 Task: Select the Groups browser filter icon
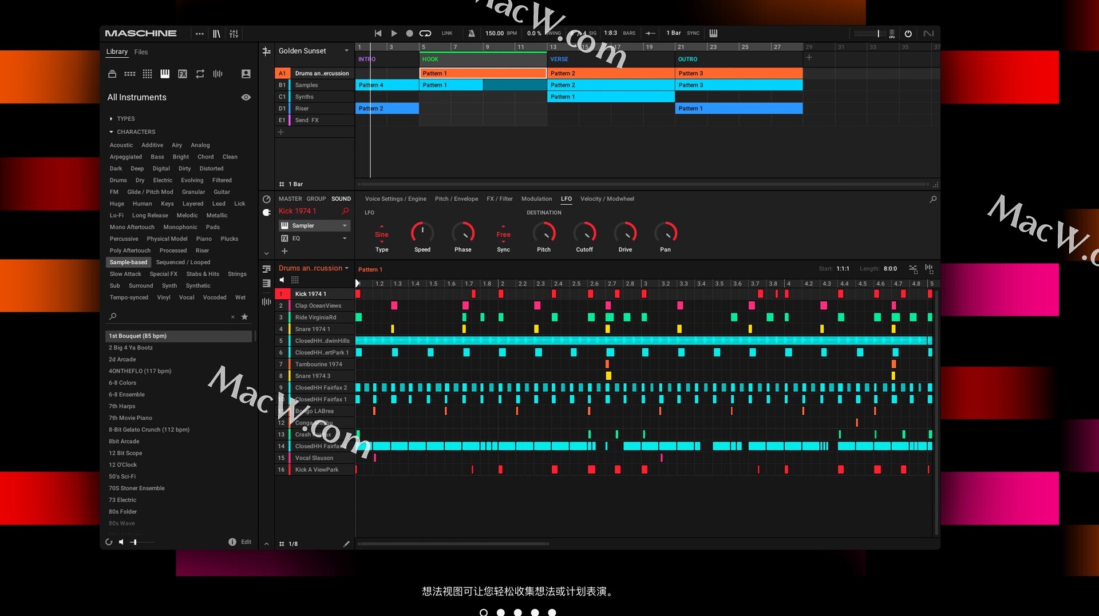tap(130, 74)
